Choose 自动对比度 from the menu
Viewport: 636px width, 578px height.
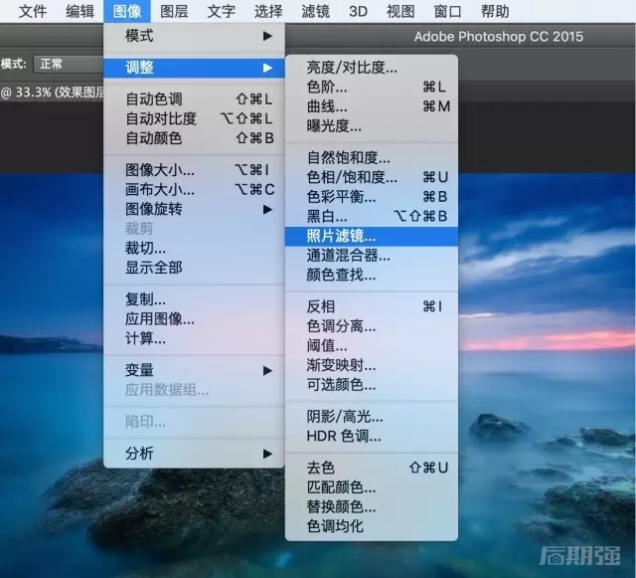pyautogui.click(x=195, y=118)
